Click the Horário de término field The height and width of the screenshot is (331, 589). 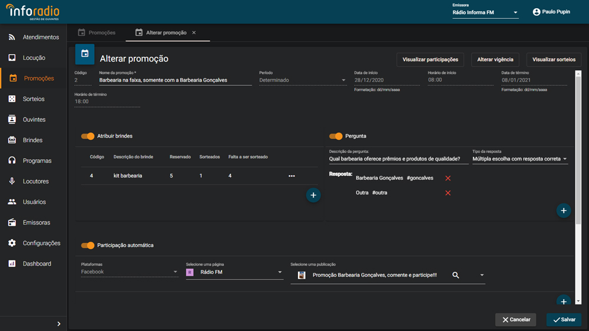click(107, 102)
